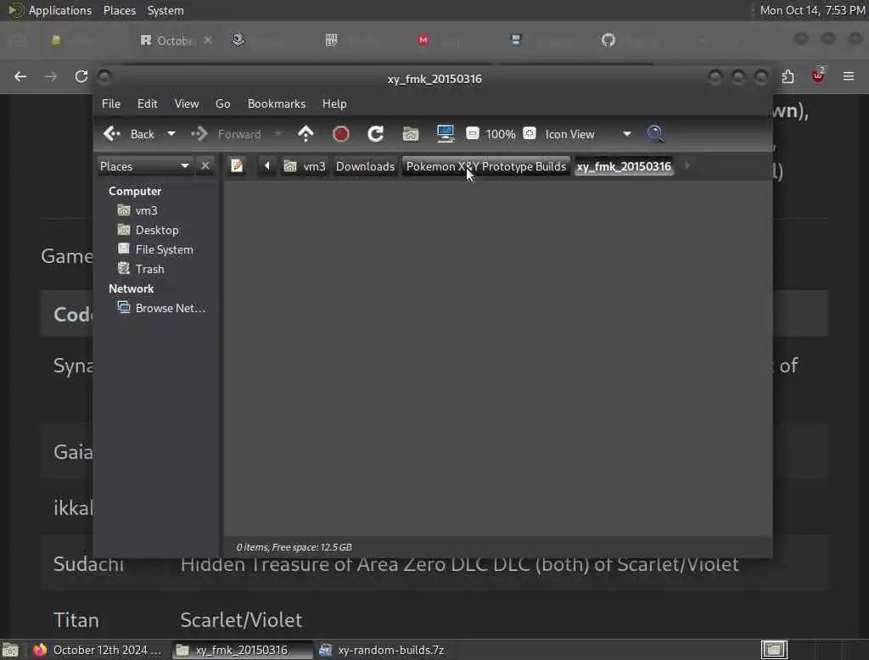Viewport: 869px width, 660px height.
Task: Open the Icon View mode dropdown
Action: point(587,134)
